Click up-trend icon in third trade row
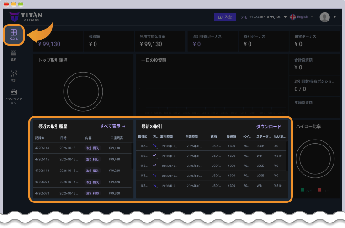Viewport: 345px width, 228px height. pyautogui.click(x=154, y=166)
